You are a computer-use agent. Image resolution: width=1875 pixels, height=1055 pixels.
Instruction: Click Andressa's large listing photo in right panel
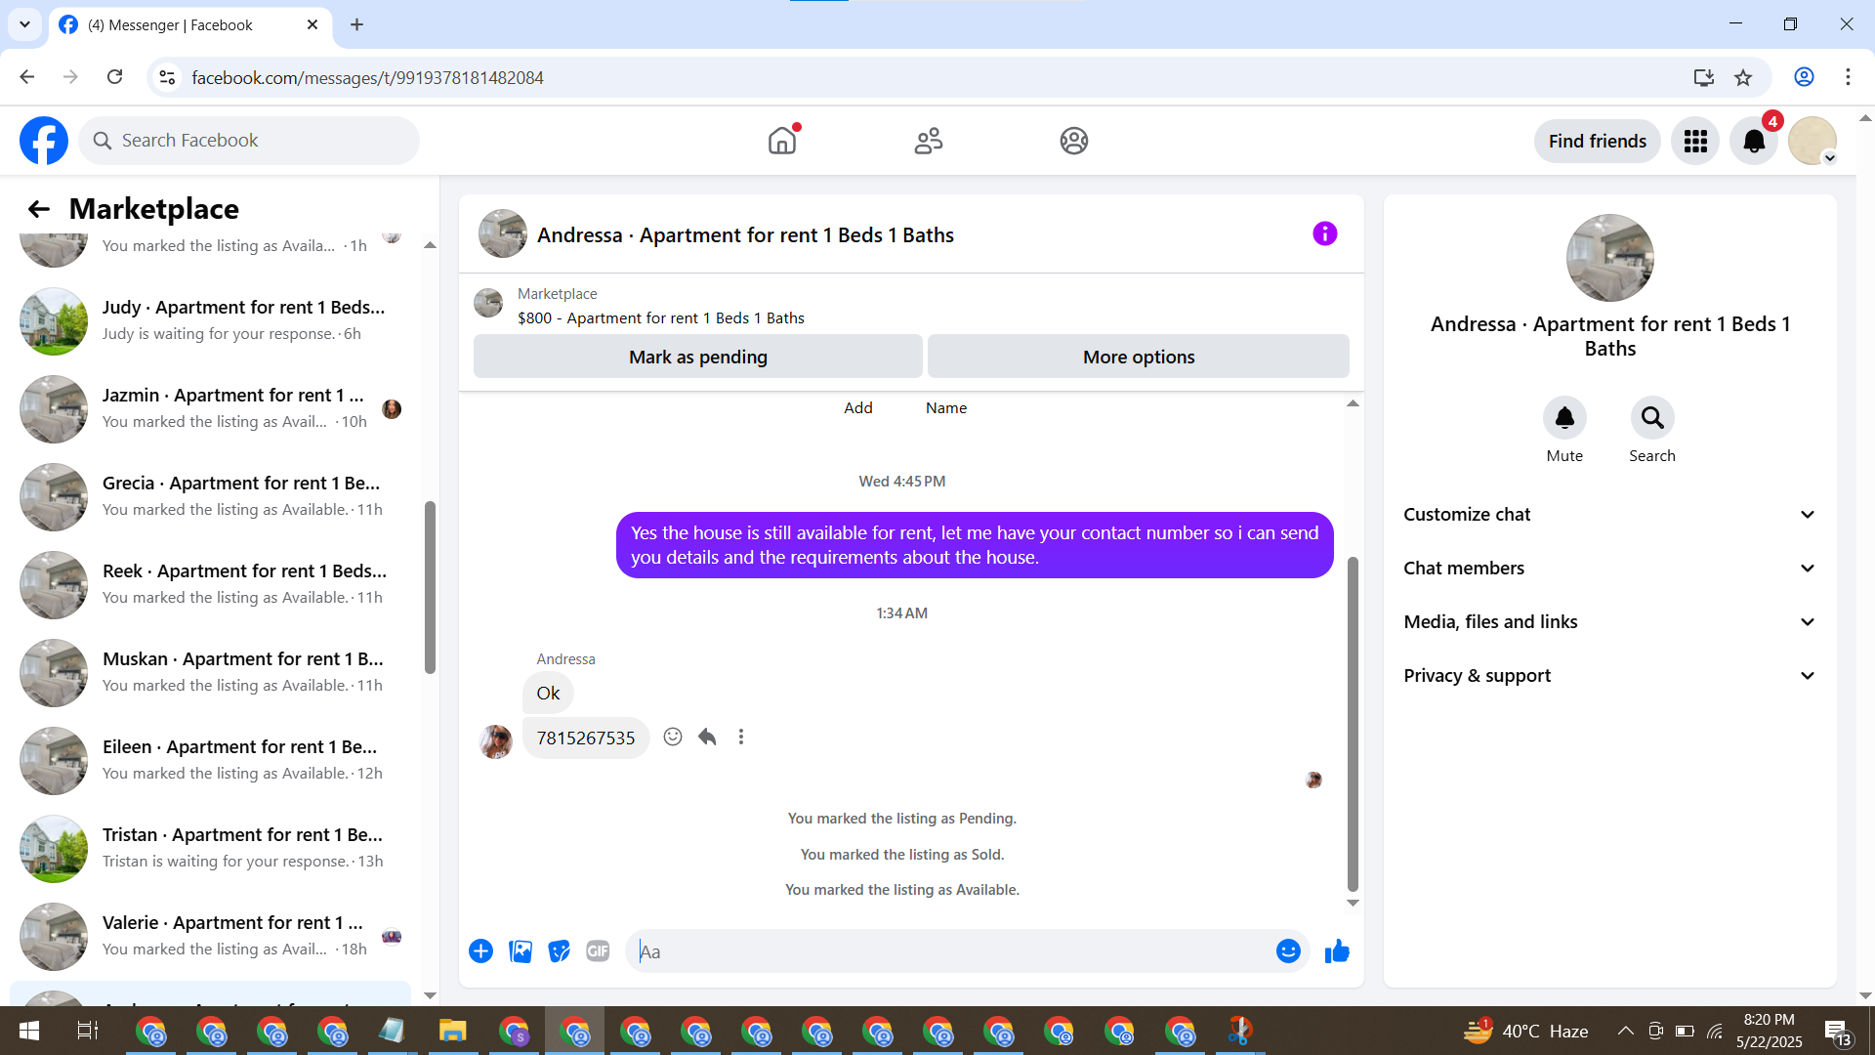tap(1609, 258)
